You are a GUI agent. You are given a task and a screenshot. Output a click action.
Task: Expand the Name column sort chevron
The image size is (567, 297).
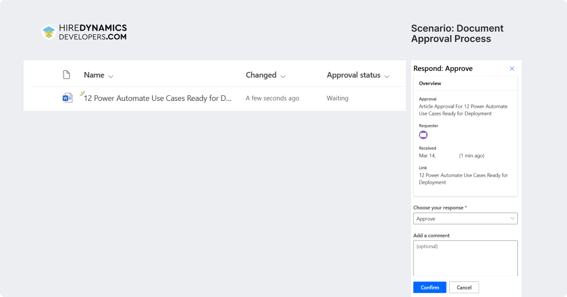click(x=111, y=76)
